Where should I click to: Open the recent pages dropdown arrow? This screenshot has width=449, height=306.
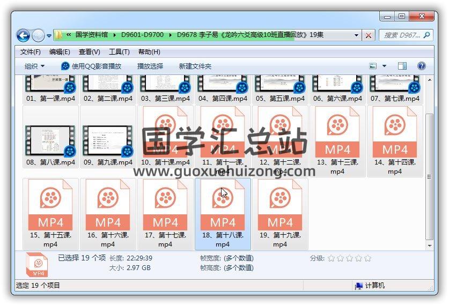click(x=49, y=36)
